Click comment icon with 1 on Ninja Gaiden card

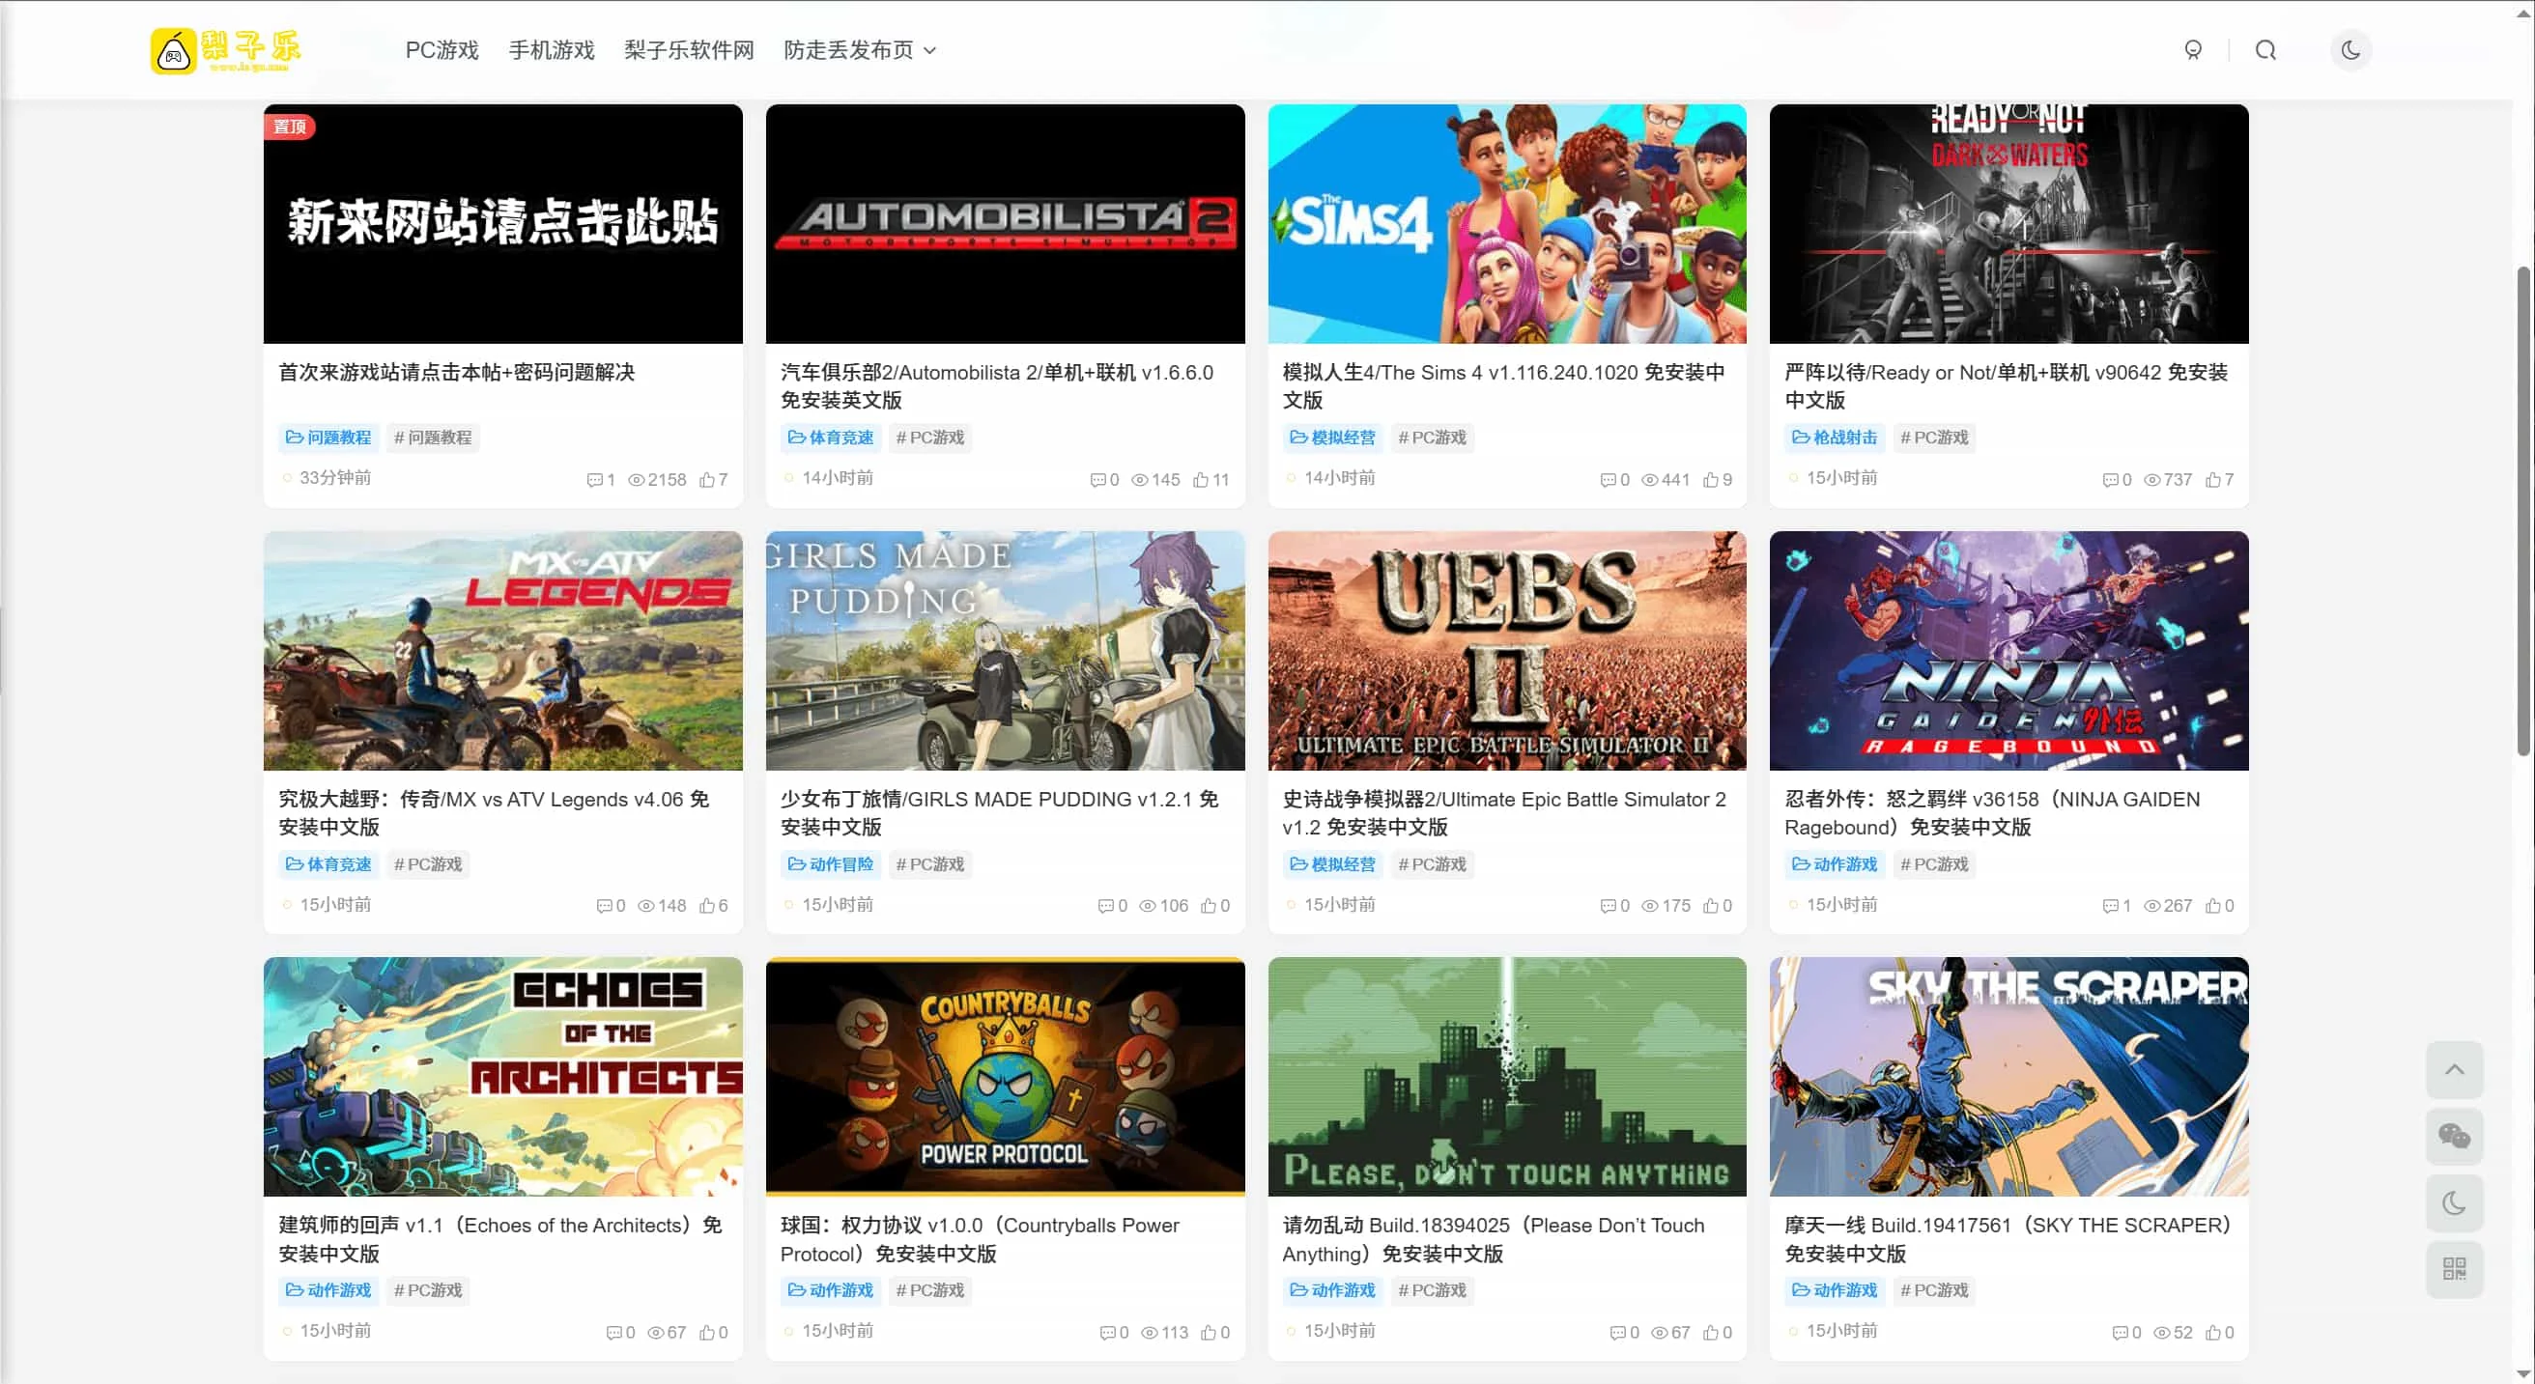point(2110,906)
